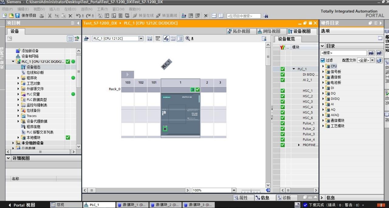This screenshot has width=389, height=208.
Task: Expand the 信号板 catalog folder
Action: point(323,72)
